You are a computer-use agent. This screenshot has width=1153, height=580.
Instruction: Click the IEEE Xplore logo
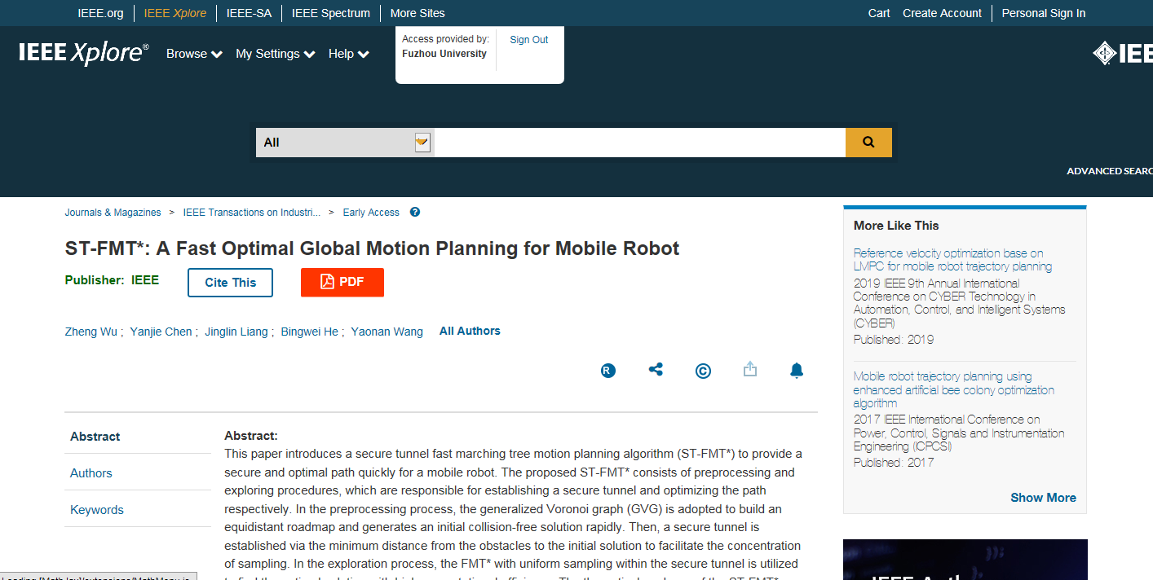click(84, 54)
